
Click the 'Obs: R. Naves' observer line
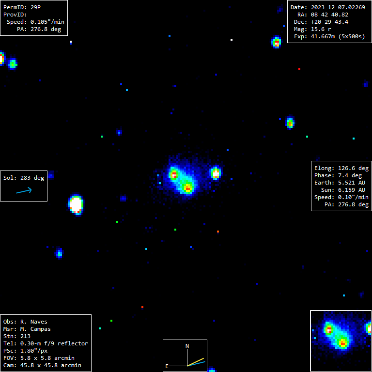click(x=25, y=322)
